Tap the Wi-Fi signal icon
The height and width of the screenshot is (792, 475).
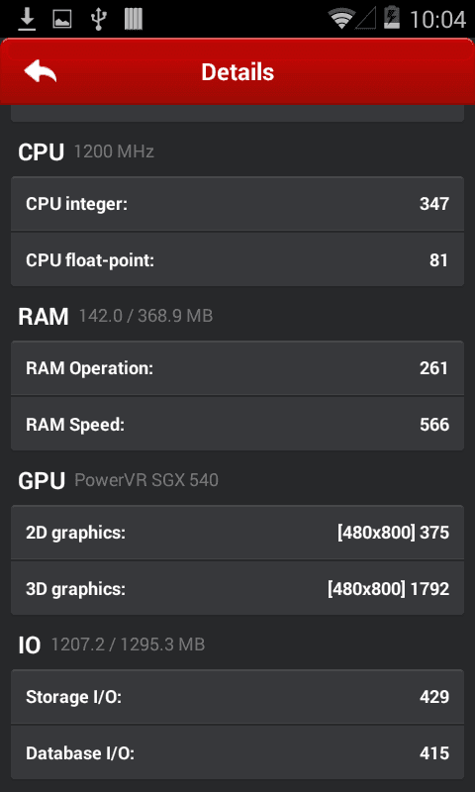click(x=341, y=20)
